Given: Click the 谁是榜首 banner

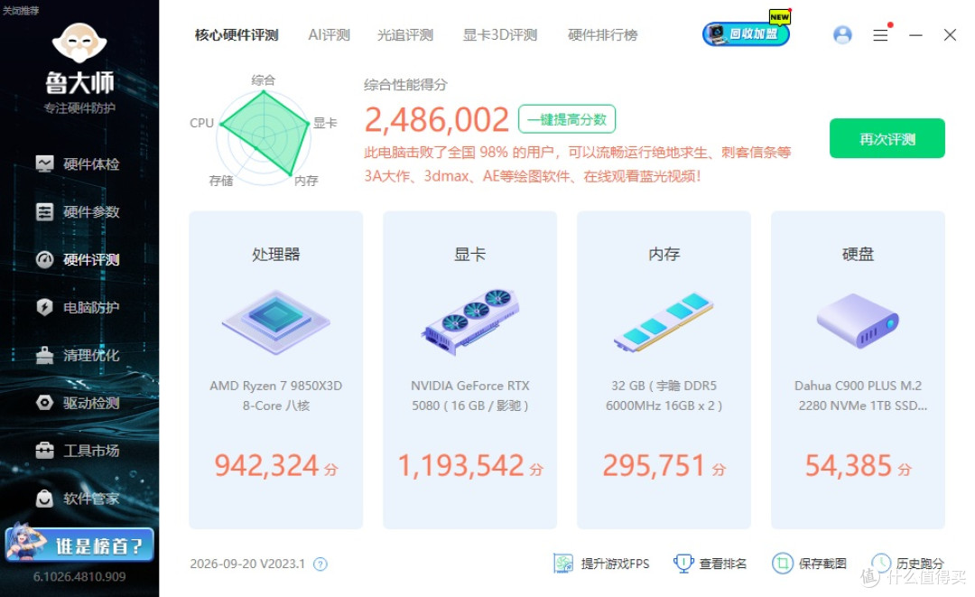Looking at the screenshot, I should (79, 545).
